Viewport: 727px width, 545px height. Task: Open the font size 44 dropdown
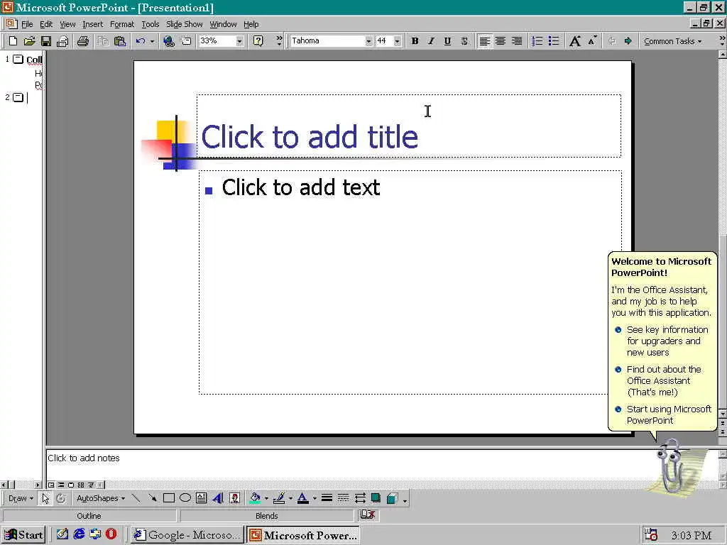pos(397,41)
